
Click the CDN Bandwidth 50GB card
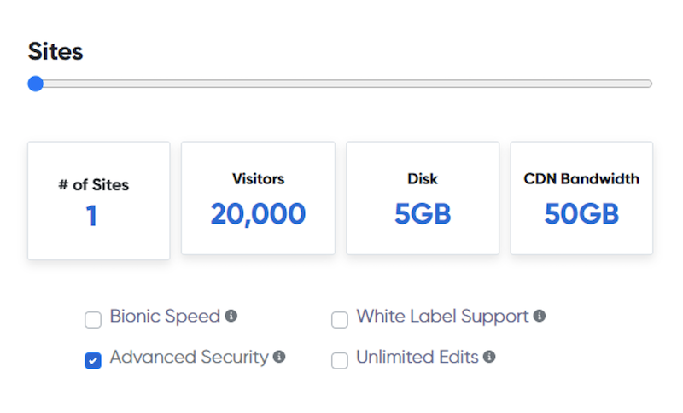(x=581, y=198)
